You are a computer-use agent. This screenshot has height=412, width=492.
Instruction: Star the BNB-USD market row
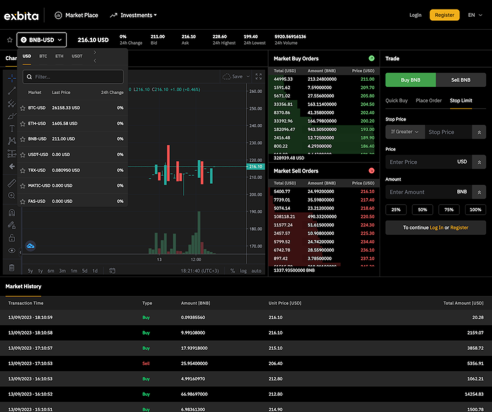pyautogui.click(x=23, y=139)
